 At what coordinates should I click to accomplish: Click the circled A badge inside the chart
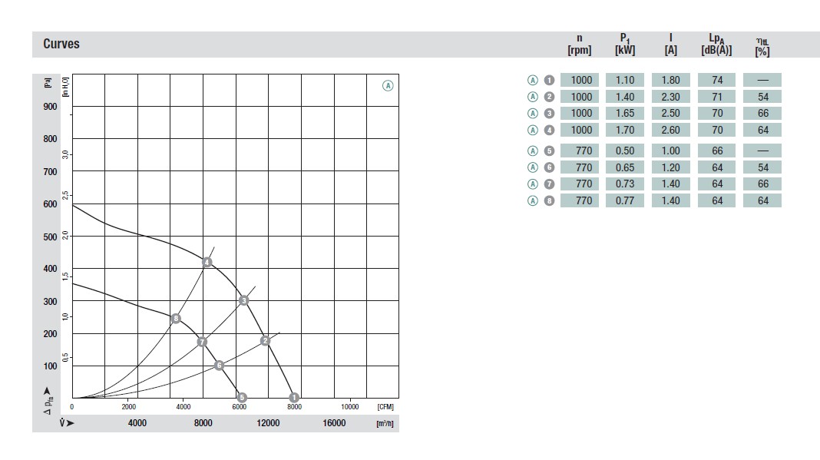coord(388,85)
